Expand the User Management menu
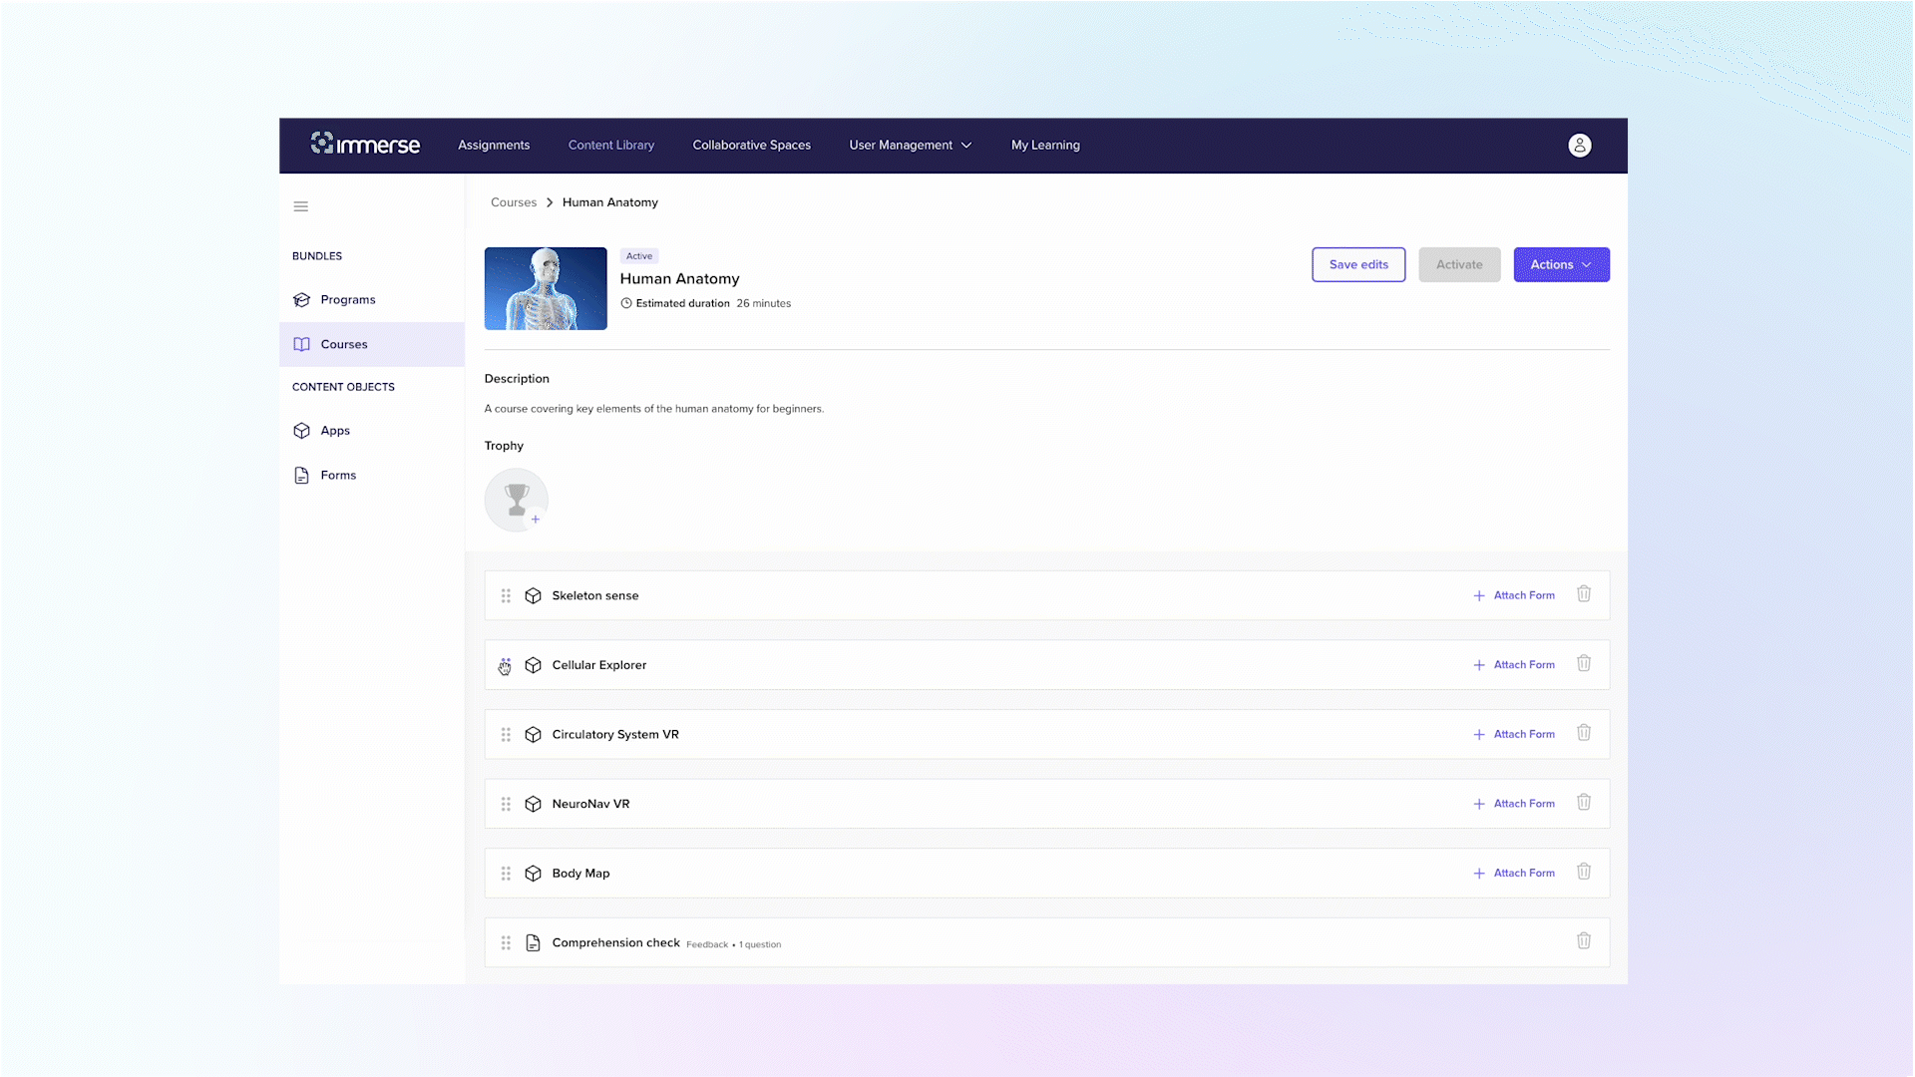Viewport: 1915px width, 1077px height. coord(910,146)
